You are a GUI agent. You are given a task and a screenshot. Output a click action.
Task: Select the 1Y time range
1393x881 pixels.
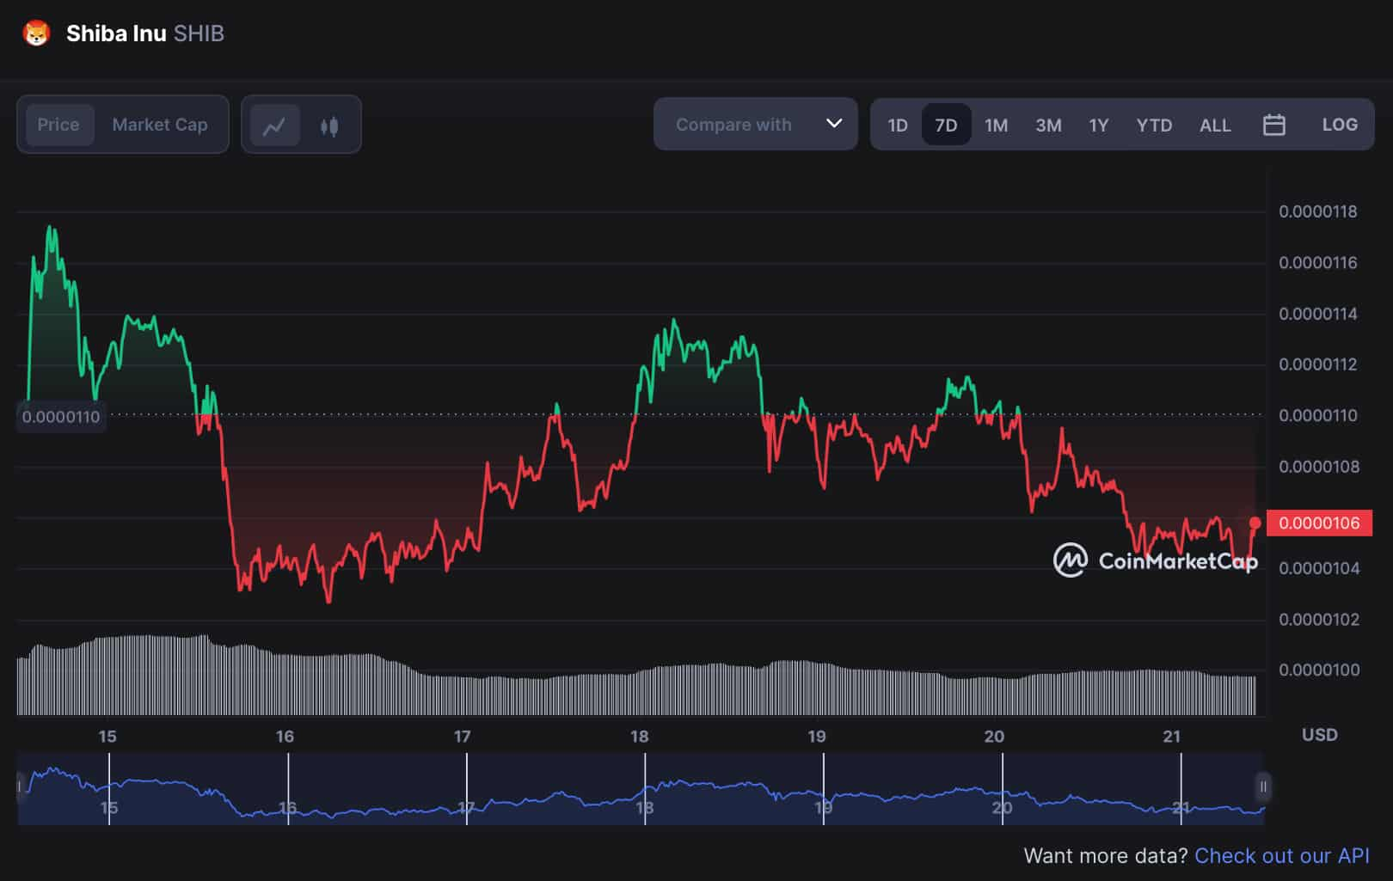click(x=1098, y=125)
